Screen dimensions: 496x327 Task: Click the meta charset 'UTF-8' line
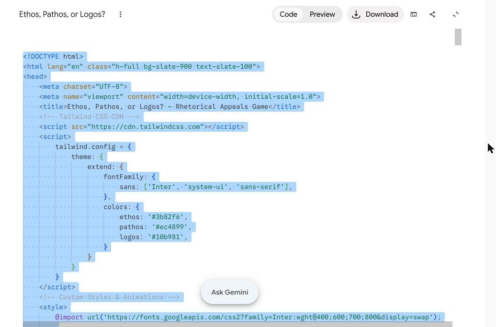point(83,87)
